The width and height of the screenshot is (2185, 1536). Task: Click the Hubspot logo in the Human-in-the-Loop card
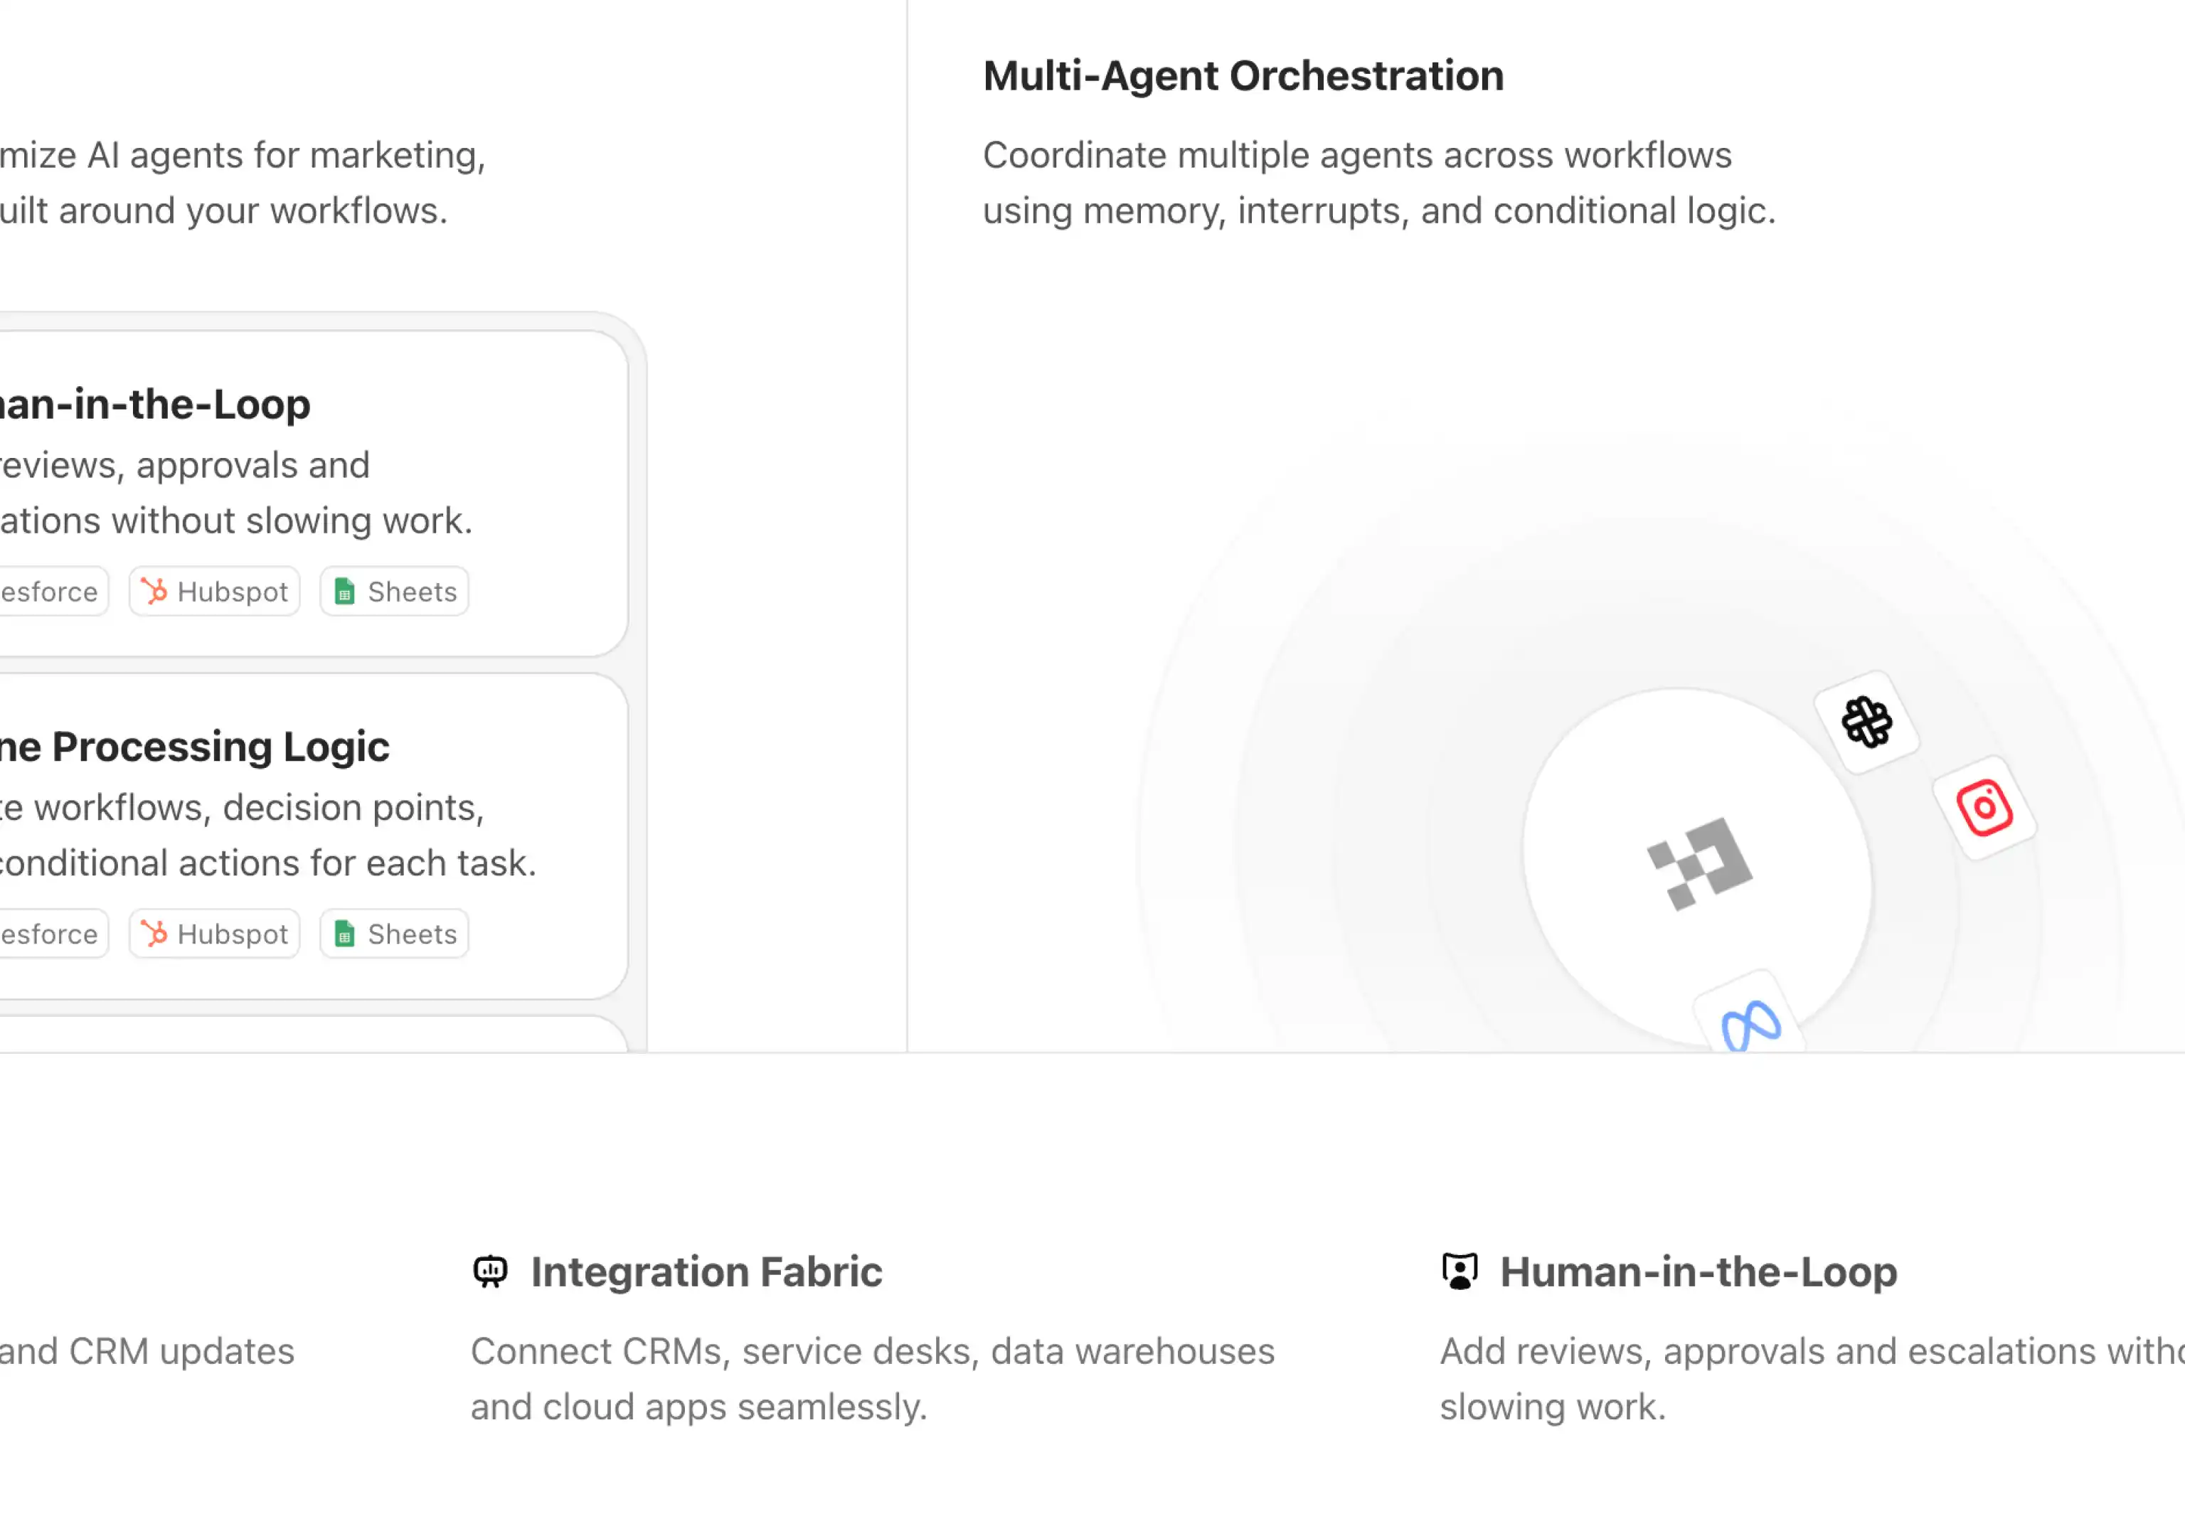pos(154,591)
